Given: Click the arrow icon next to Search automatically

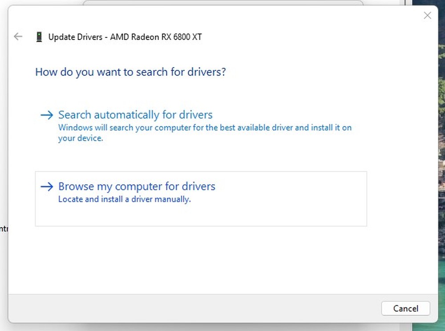Looking at the screenshot, I should pos(47,115).
